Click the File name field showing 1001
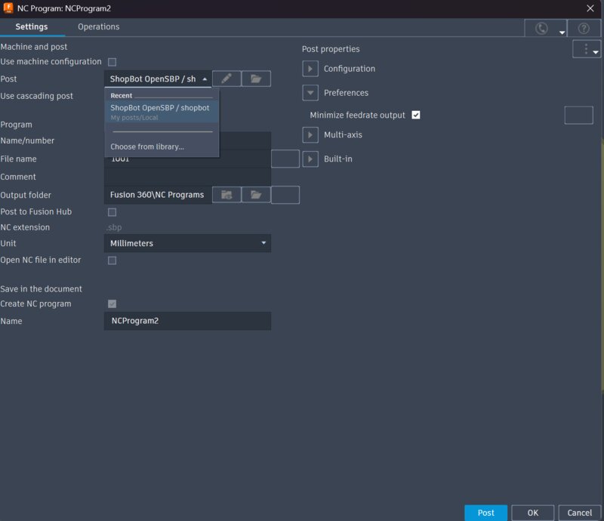The height and width of the screenshot is (521, 604). [187, 159]
